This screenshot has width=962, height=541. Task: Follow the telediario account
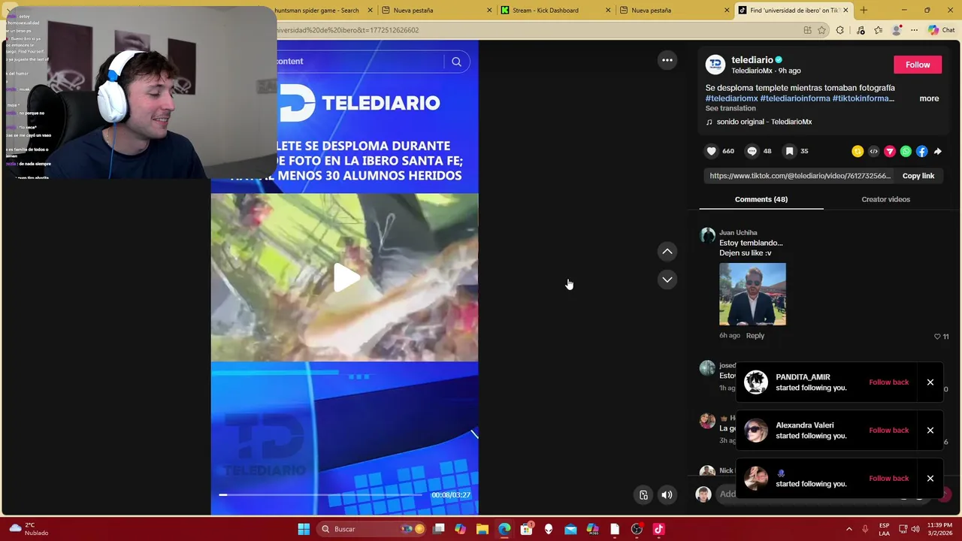[x=917, y=65]
